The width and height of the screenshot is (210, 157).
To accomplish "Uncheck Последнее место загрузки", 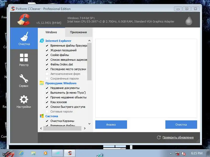I will point(47,69).
